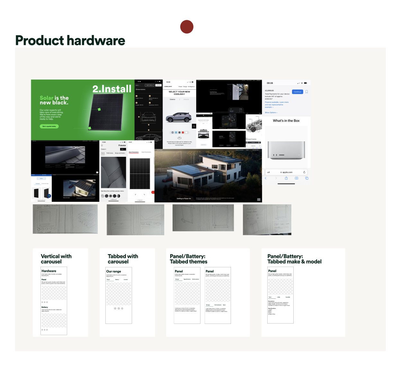Open the Safari tabs overview icon
This screenshot has width=399, height=365.
point(307,178)
